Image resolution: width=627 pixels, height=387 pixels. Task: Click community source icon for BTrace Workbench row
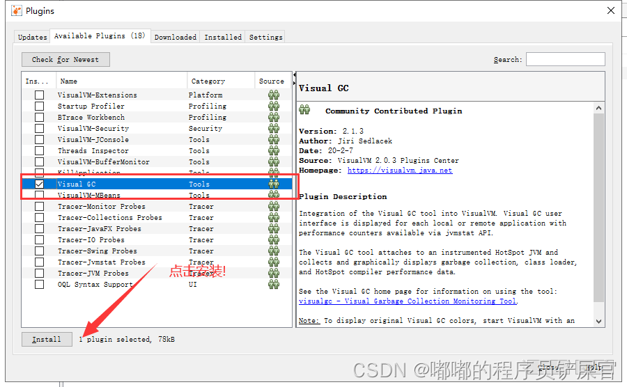coord(274,118)
